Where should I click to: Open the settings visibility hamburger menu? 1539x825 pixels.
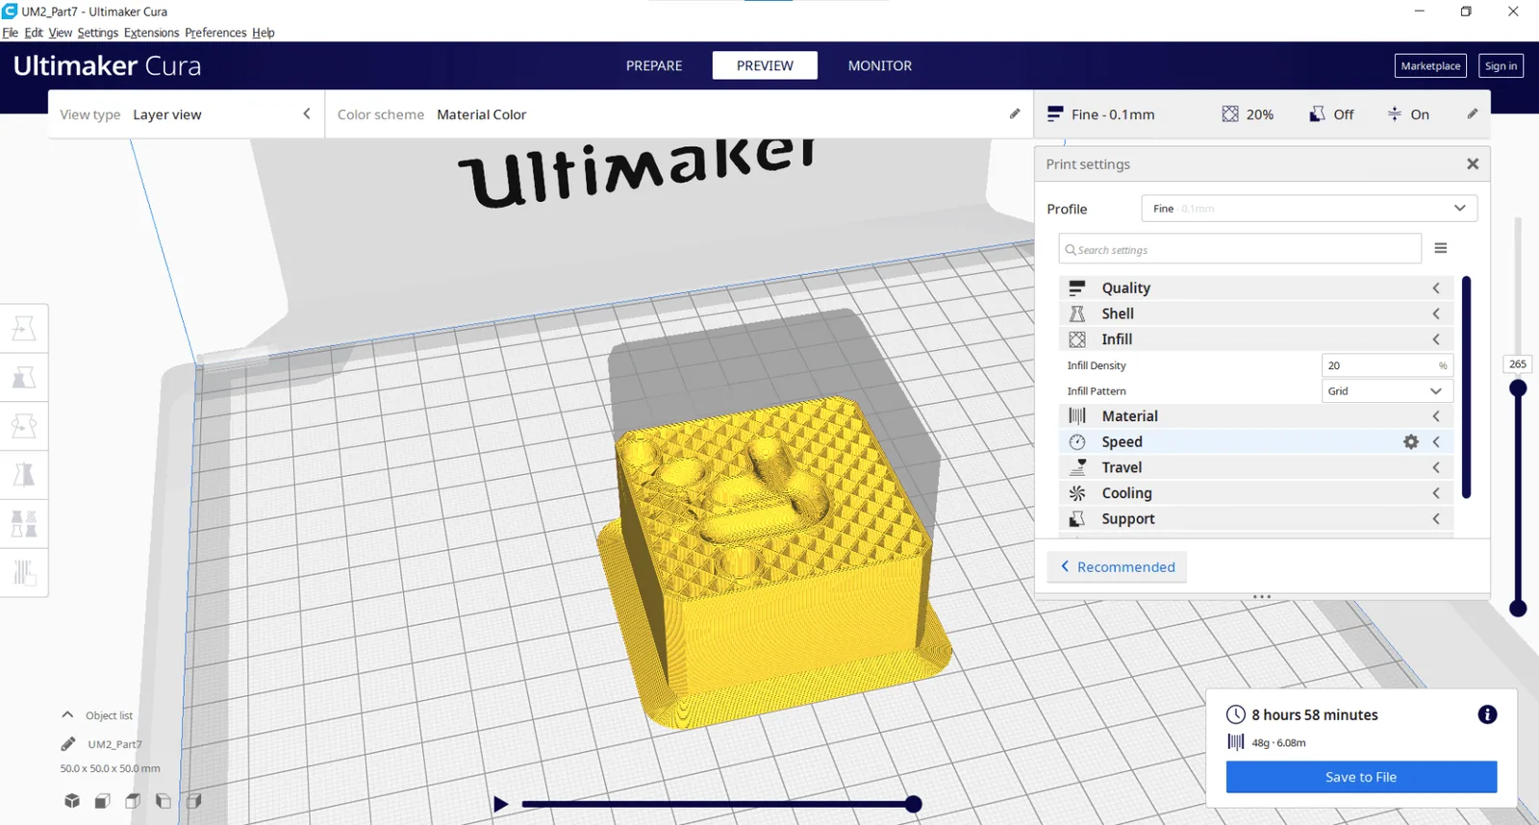(1441, 248)
